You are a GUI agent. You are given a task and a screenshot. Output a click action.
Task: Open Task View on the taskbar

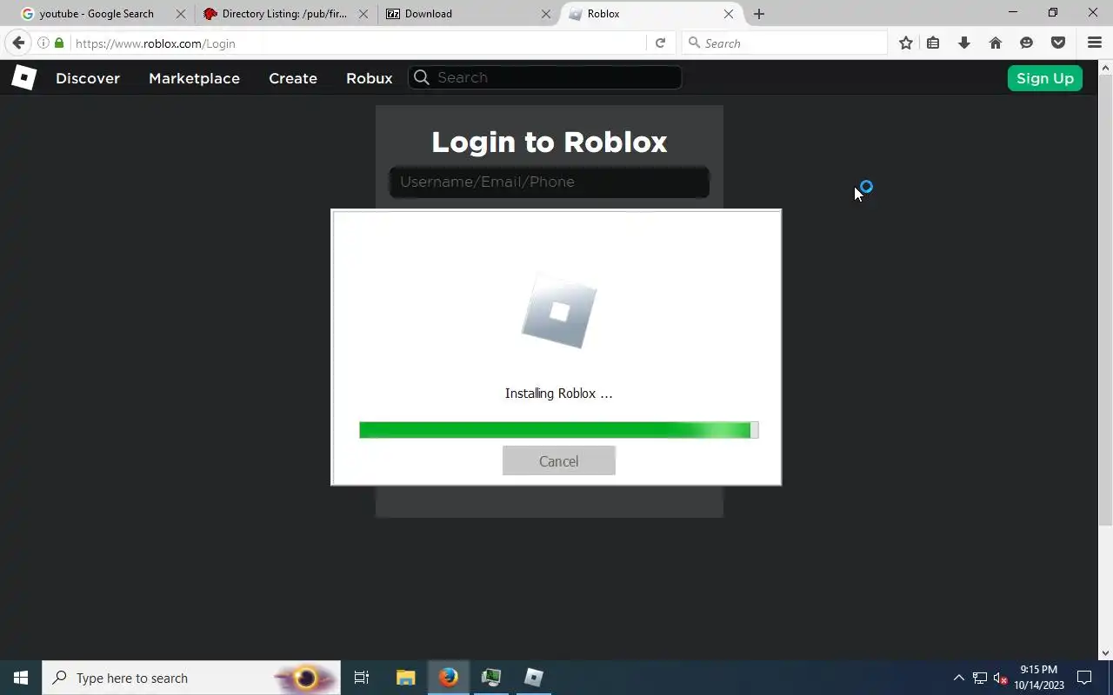pyautogui.click(x=362, y=678)
